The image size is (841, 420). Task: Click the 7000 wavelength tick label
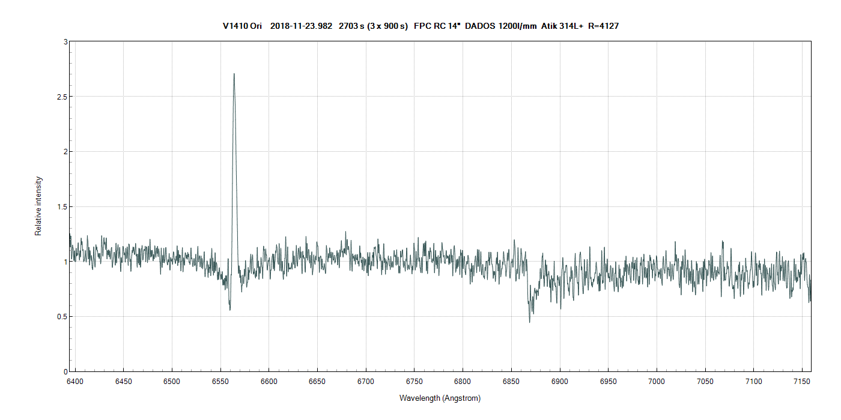pyautogui.click(x=657, y=382)
